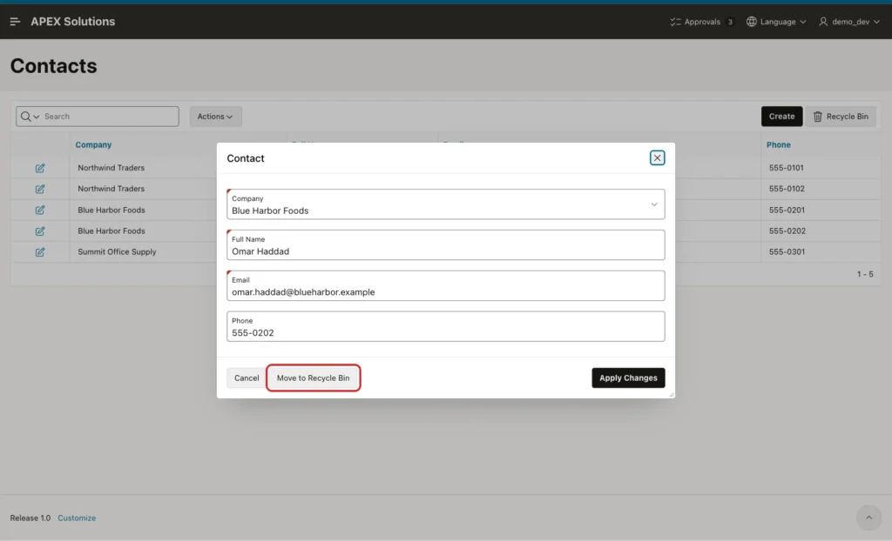Click the Summit Office Supply cell
The width and height of the screenshot is (892, 541).
point(117,251)
